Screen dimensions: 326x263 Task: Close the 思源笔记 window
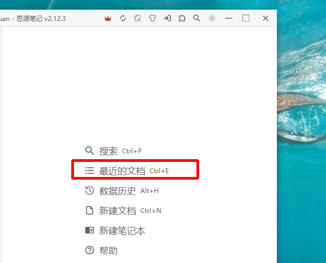[266, 18]
